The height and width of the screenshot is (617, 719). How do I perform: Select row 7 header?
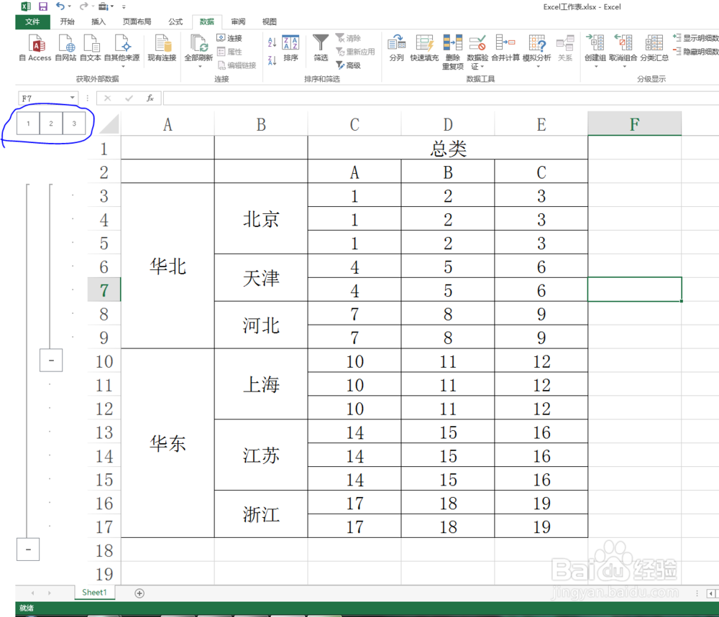[x=104, y=290]
